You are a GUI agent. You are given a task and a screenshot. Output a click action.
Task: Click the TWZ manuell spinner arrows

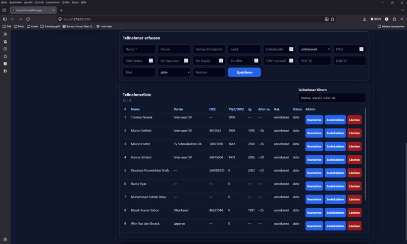point(291,60)
